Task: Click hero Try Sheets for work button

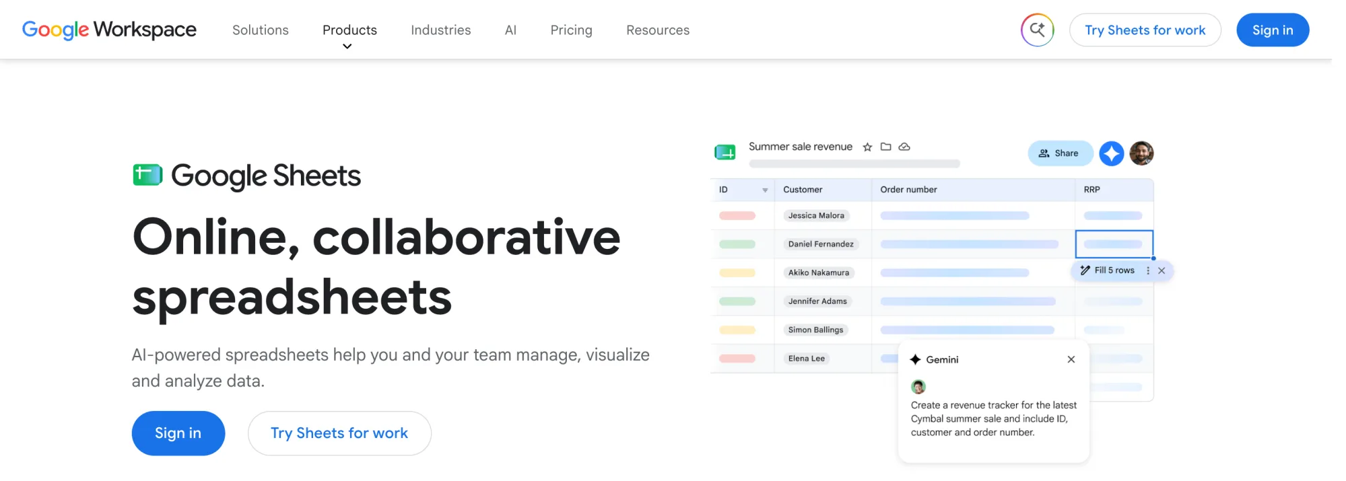Action: tap(339, 433)
